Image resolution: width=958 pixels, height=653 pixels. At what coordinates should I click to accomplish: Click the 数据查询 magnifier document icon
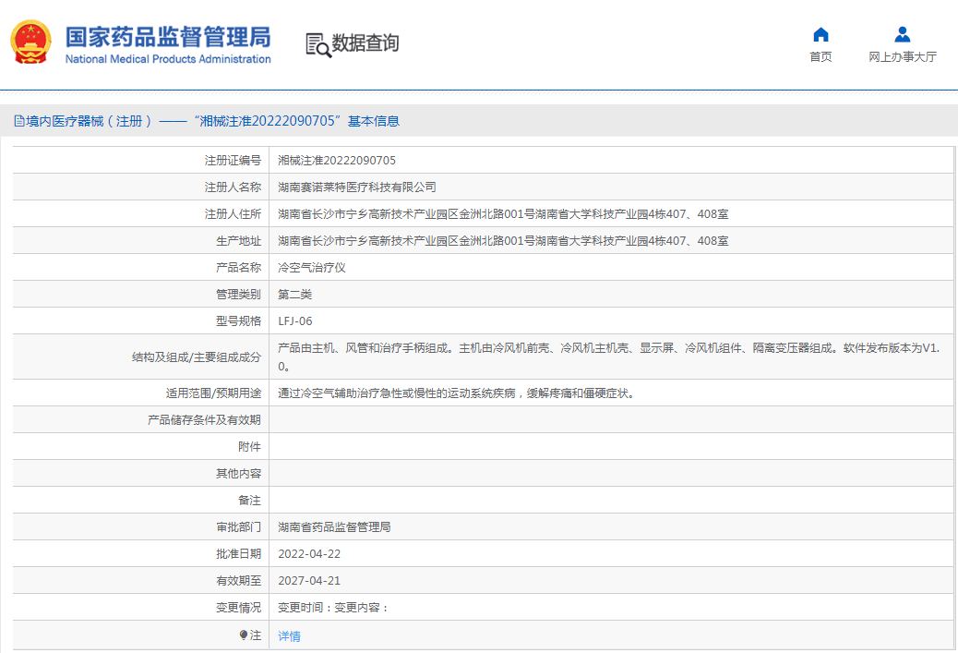[317, 43]
